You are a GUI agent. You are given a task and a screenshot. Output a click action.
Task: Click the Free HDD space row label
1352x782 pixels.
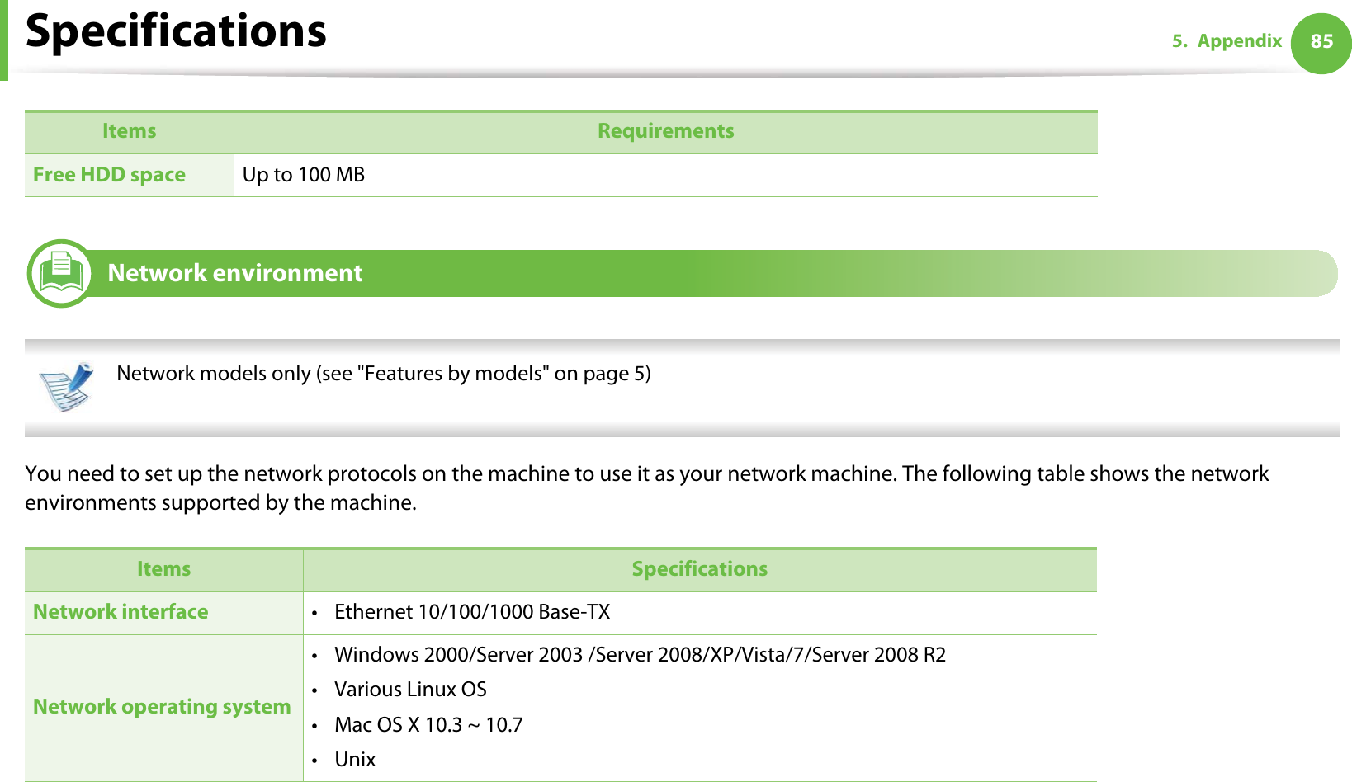coord(109,175)
